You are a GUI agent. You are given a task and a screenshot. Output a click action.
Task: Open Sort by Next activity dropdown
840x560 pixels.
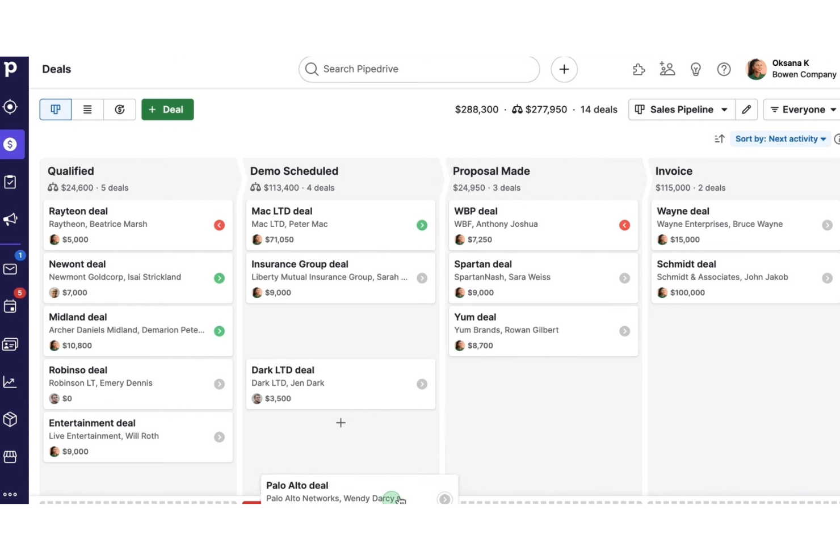coord(780,139)
